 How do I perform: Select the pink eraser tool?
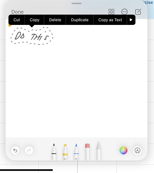click(x=87, y=152)
